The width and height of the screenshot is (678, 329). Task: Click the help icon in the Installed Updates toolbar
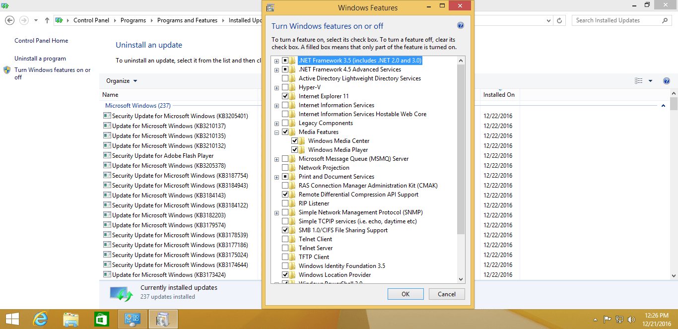pyautogui.click(x=667, y=81)
